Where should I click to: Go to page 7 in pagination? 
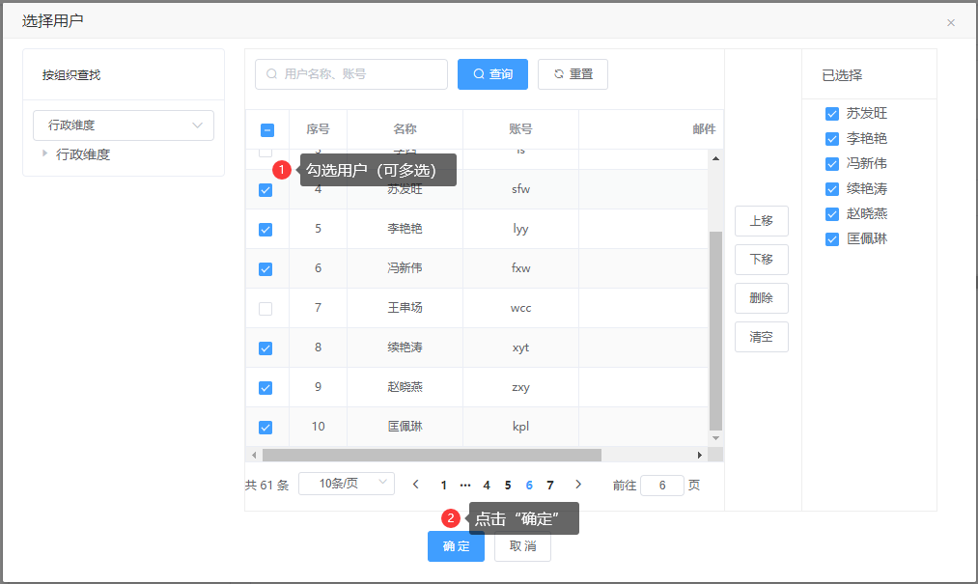[x=550, y=486]
